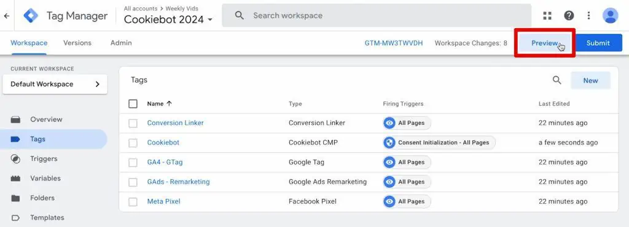Viewport: 629px width, 227px height.
Task: Open the help question mark icon
Action: click(x=569, y=15)
